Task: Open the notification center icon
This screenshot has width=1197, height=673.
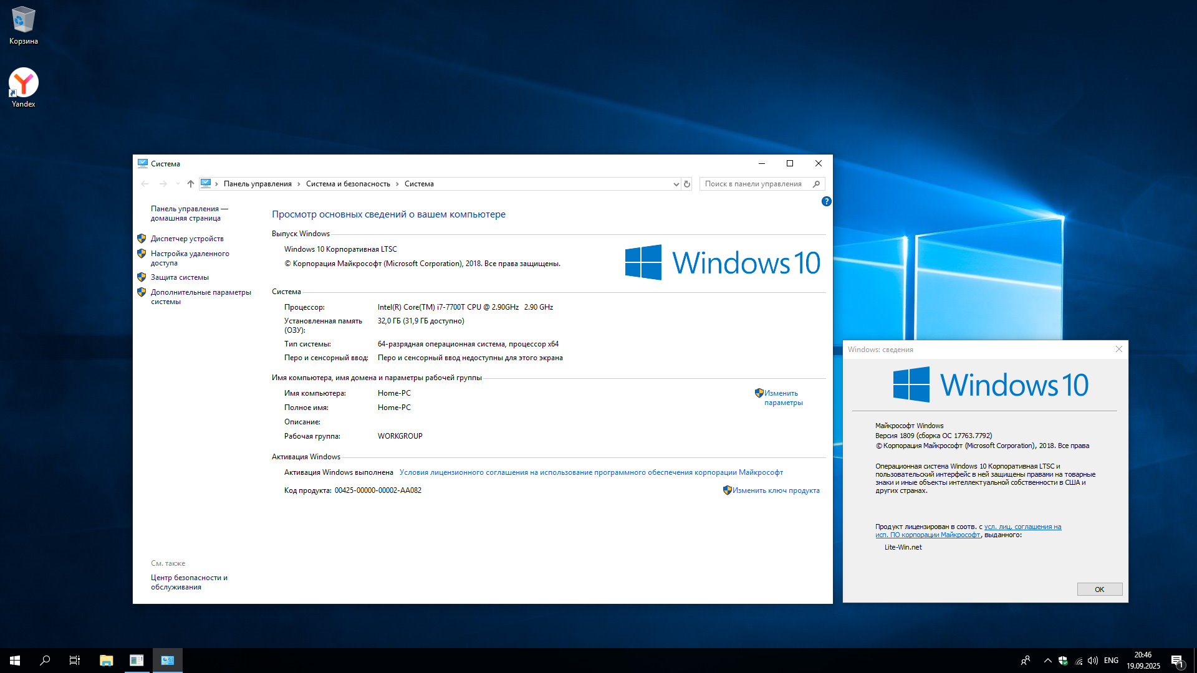Action: (x=1177, y=661)
